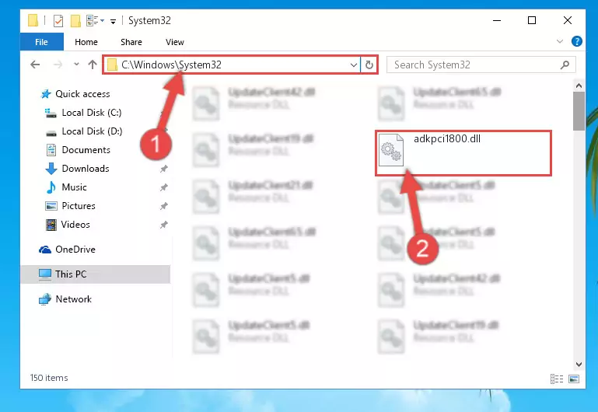Open Music folder in sidebar

[x=74, y=187]
